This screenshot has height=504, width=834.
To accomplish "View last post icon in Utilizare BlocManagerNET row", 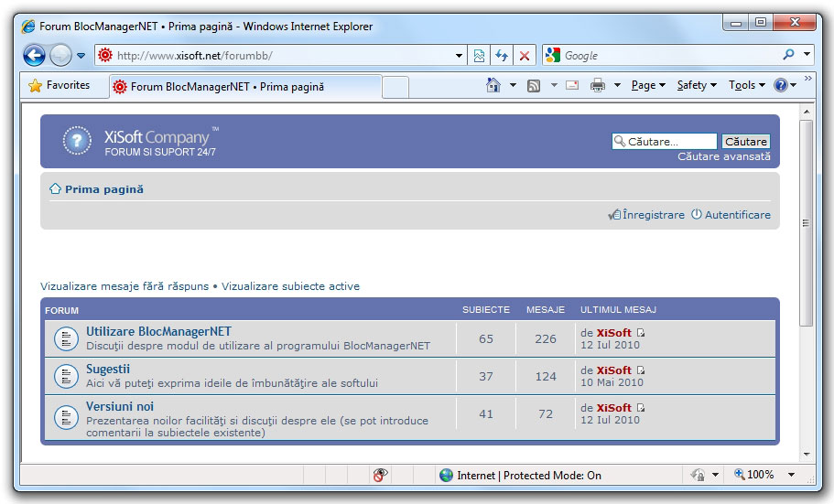I will tap(641, 333).
